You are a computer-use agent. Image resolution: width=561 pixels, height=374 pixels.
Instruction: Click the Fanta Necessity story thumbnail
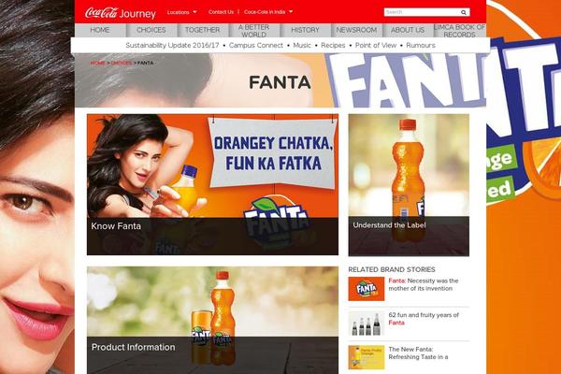(x=367, y=289)
